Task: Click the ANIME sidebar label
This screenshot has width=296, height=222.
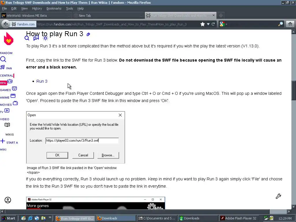Action: 5,98
